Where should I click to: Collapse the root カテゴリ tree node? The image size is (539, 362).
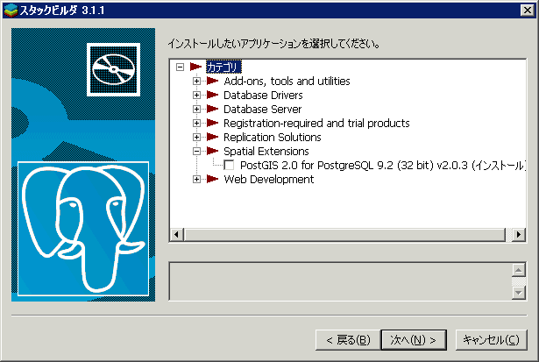180,67
